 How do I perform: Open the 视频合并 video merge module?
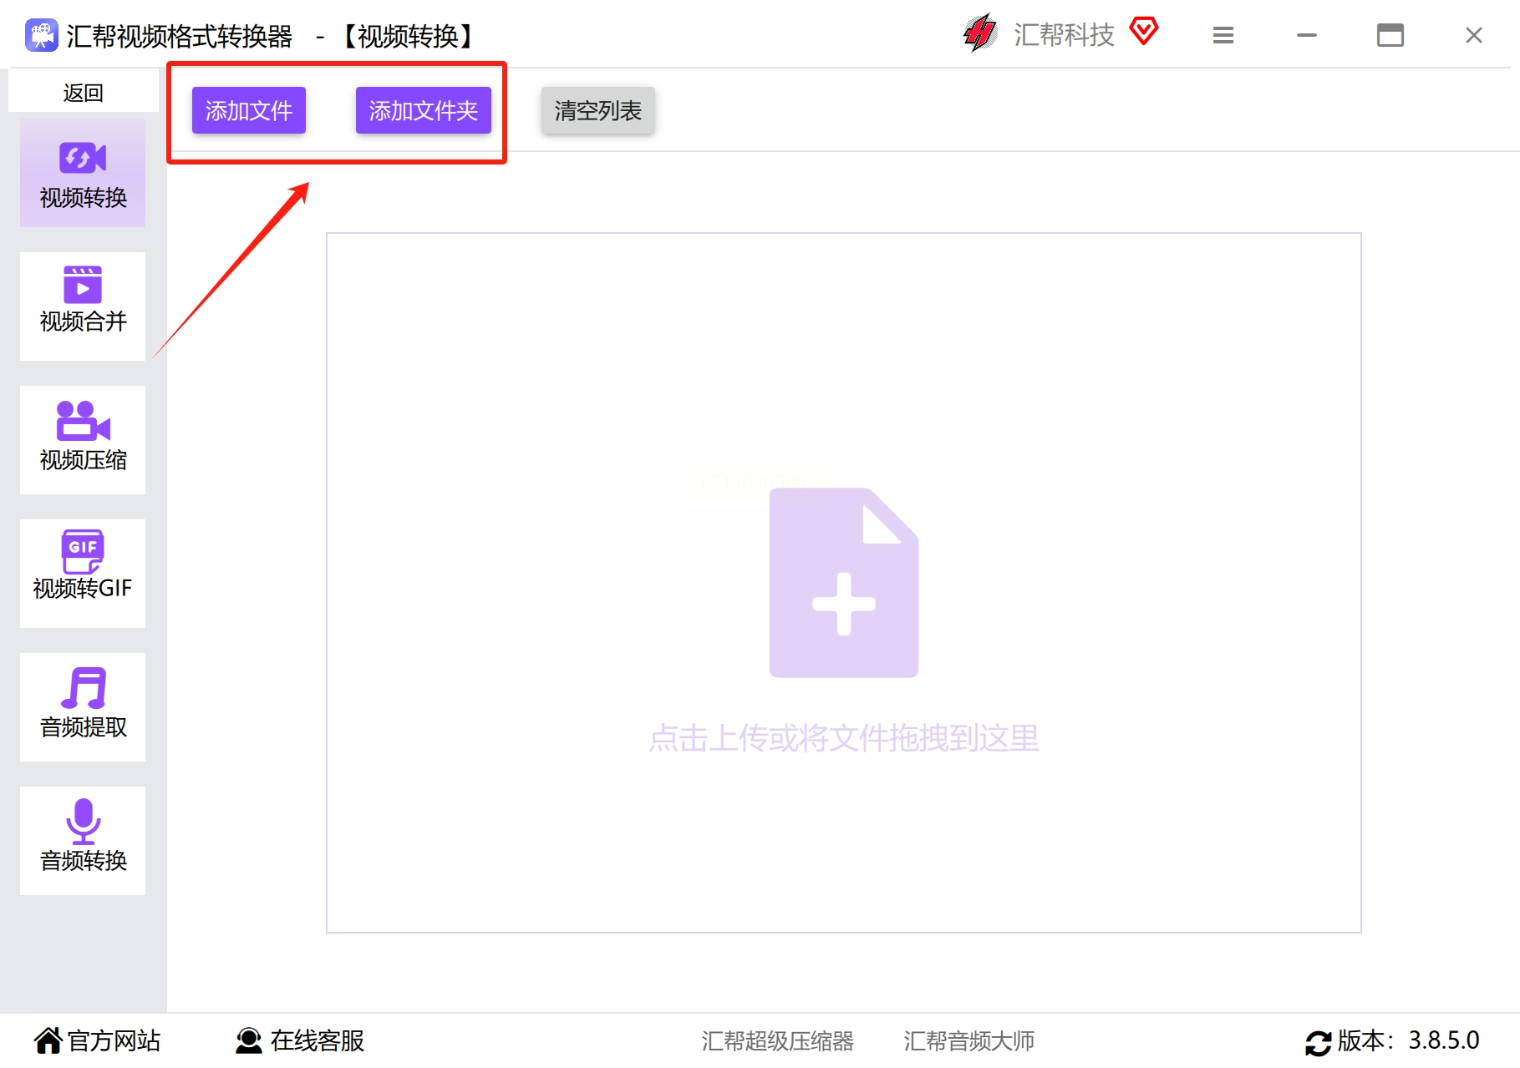[83, 306]
